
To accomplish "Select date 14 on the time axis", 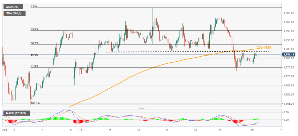I will tap(220, 130).
